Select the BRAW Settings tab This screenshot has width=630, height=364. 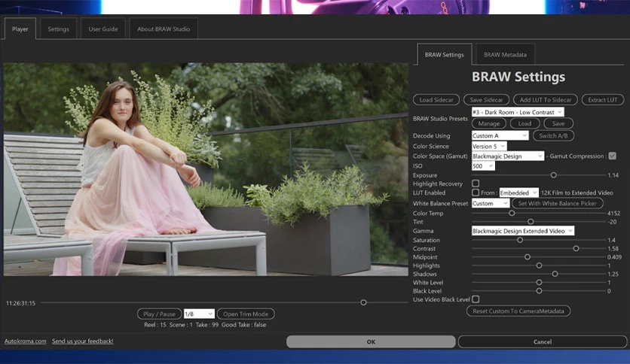pyautogui.click(x=445, y=54)
